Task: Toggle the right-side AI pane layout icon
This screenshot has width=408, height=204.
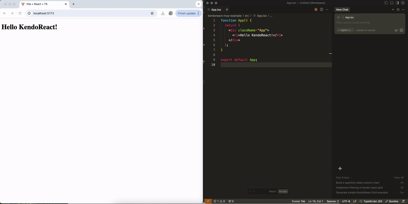Action: point(397,3)
